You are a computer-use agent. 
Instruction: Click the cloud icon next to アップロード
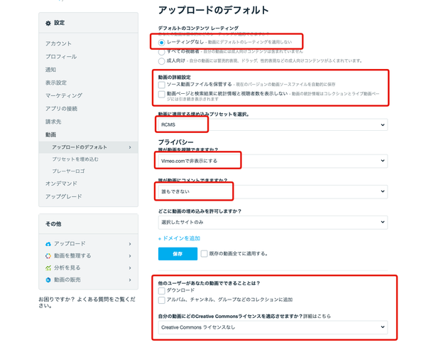click(48, 244)
